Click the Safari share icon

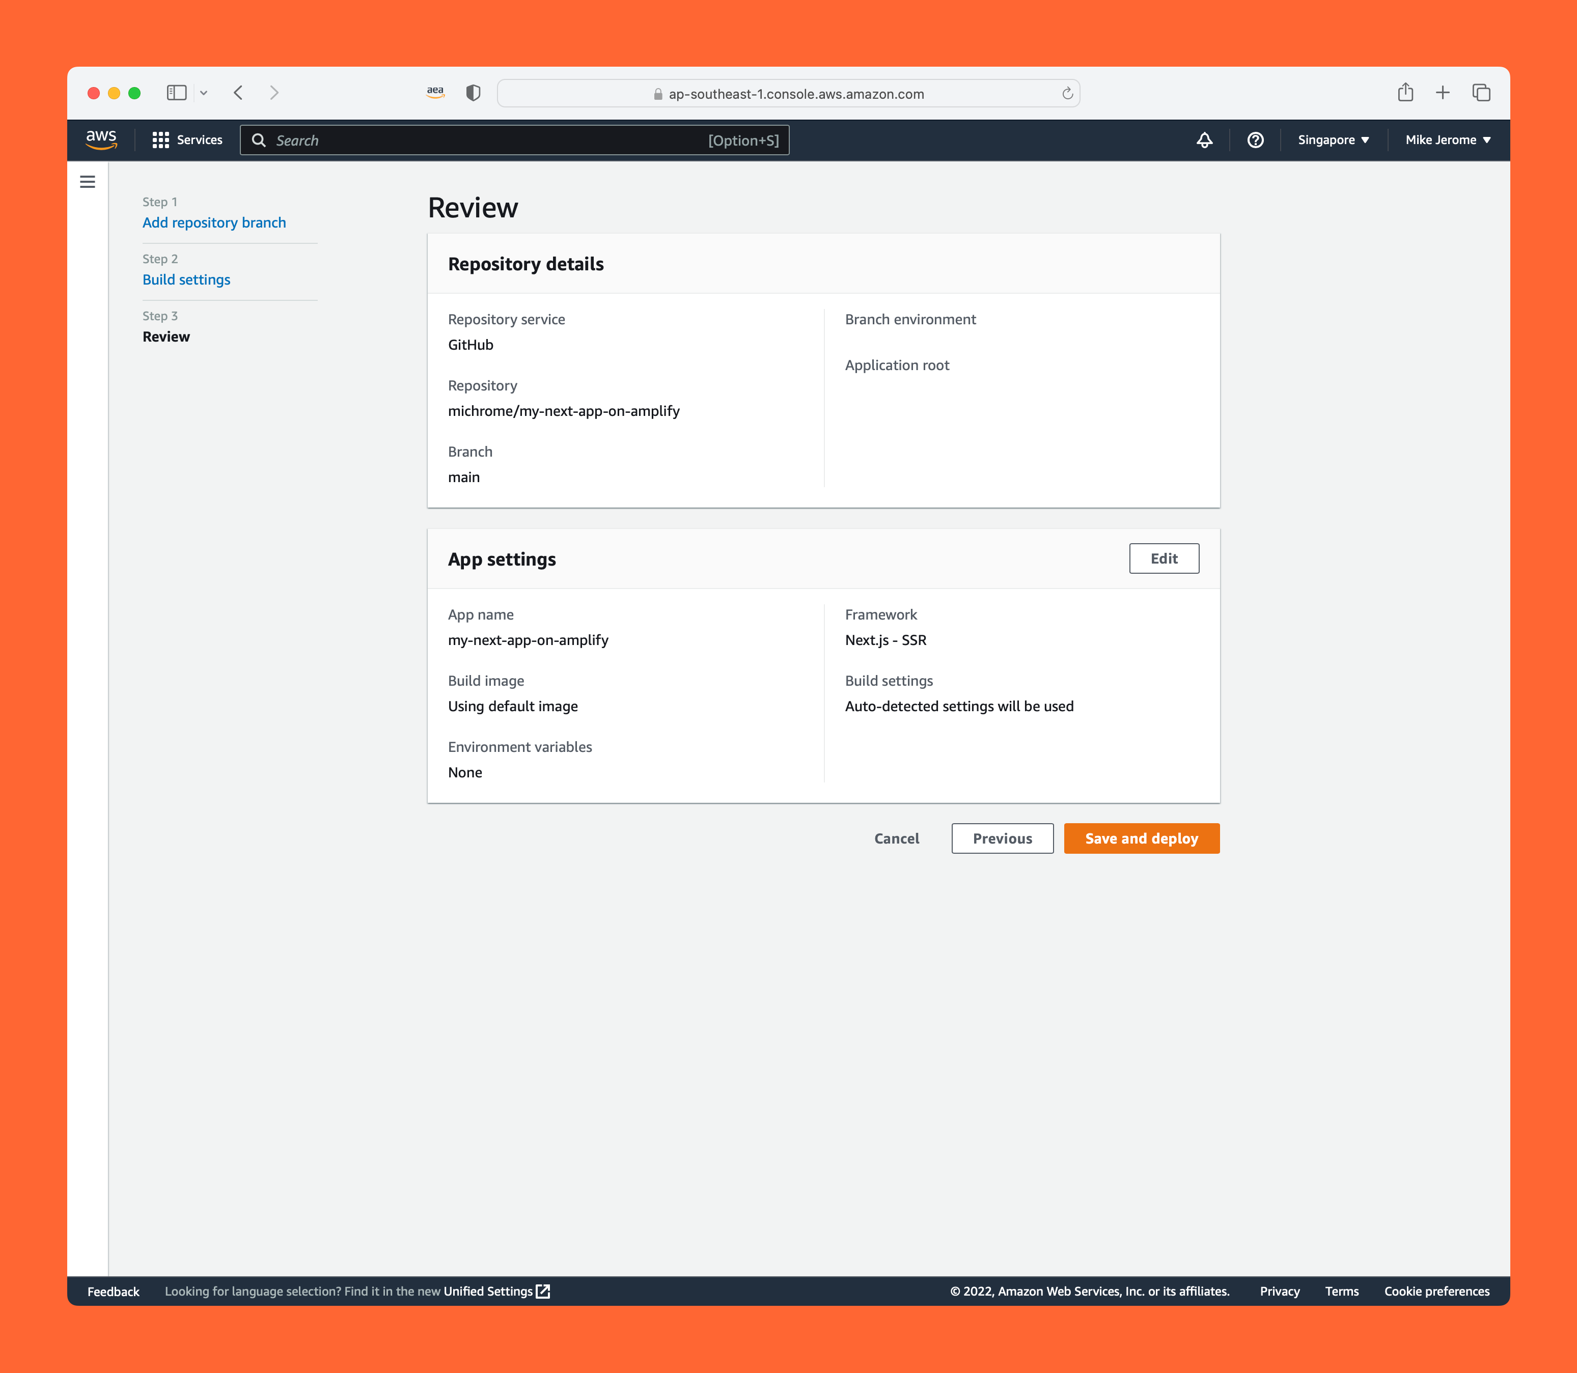pyautogui.click(x=1404, y=93)
